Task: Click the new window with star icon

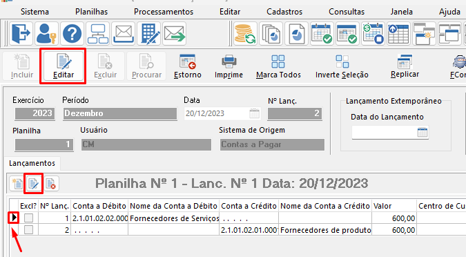Action: click(424, 34)
